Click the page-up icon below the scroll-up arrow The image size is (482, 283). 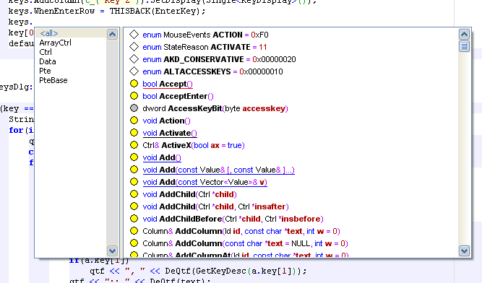[x=464, y=46]
